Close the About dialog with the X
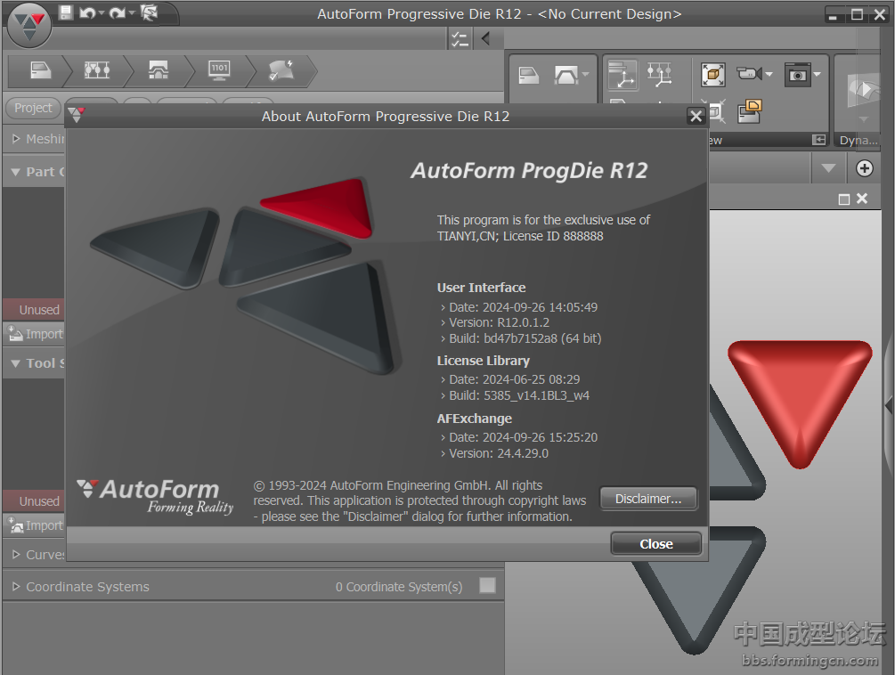The image size is (895, 675). [696, 117]
